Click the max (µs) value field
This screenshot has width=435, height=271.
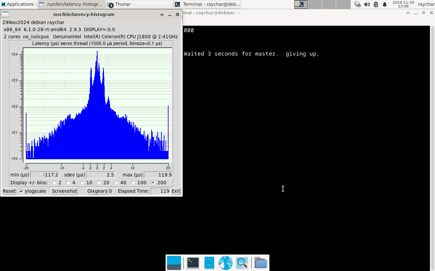click(x=158, y=175)
